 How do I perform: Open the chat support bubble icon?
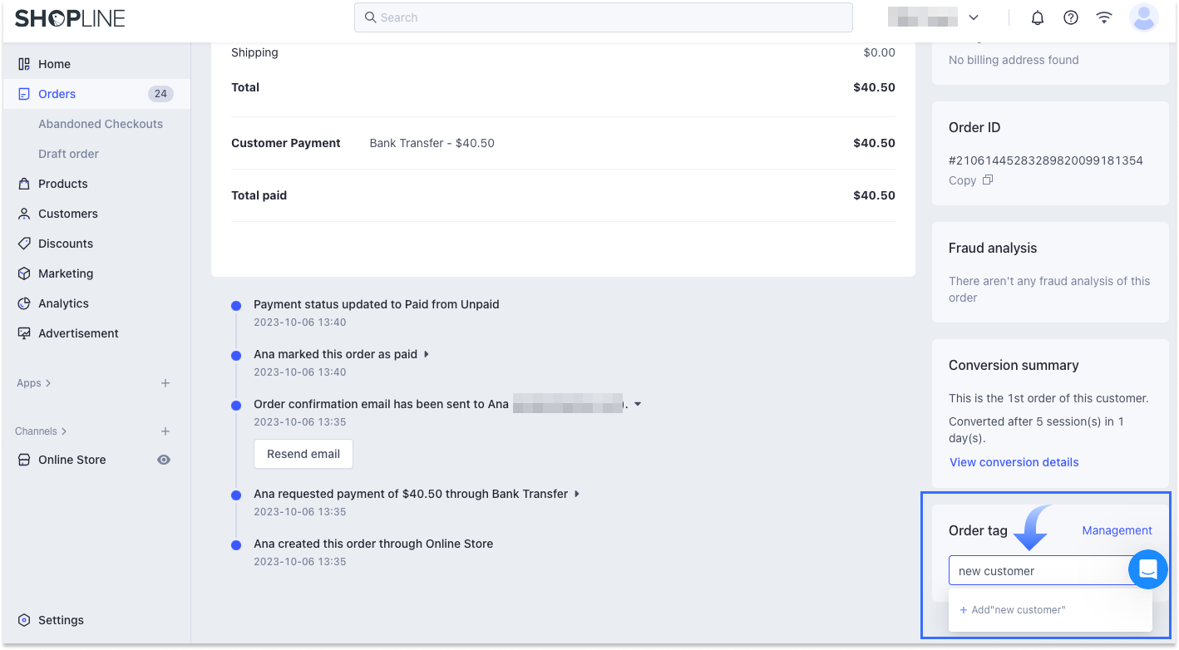tap(1148, 569)
